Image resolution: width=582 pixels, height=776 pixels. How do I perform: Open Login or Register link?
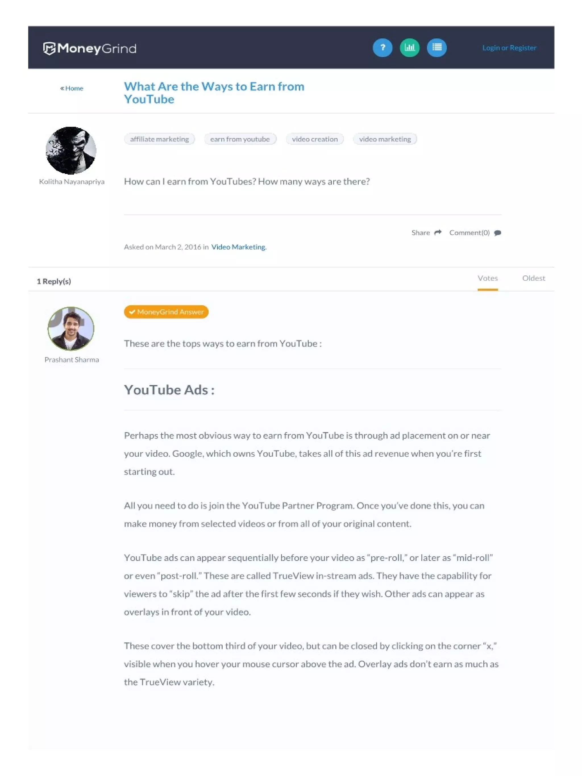pyautogui.click(x=509, y=48)
